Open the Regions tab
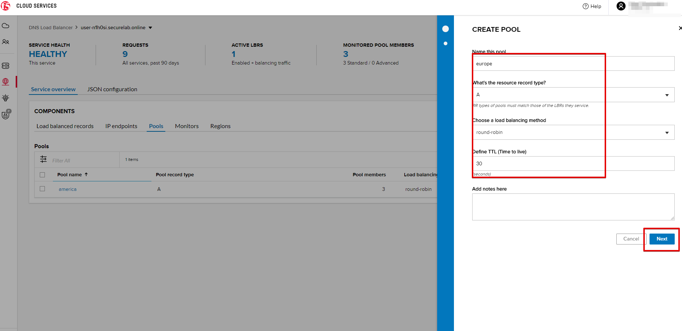 coord(220,126)
